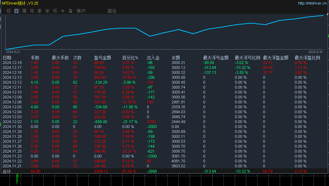Select the 2024.12.18 row date
Viewport: 329px width, 186px height.
(12, 63)
